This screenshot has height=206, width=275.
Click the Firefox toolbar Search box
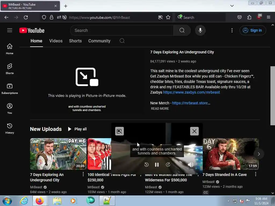click(200, 17)
